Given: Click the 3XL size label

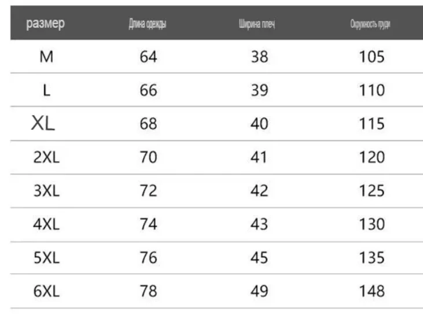Looking at the screenshot, I should point(46,191).
